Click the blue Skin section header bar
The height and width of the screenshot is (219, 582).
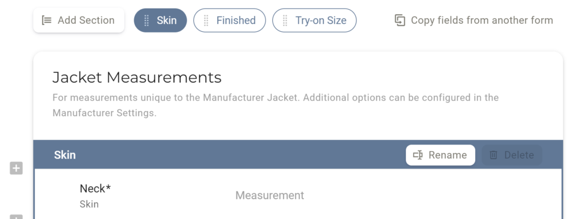(x=298, y=155)
